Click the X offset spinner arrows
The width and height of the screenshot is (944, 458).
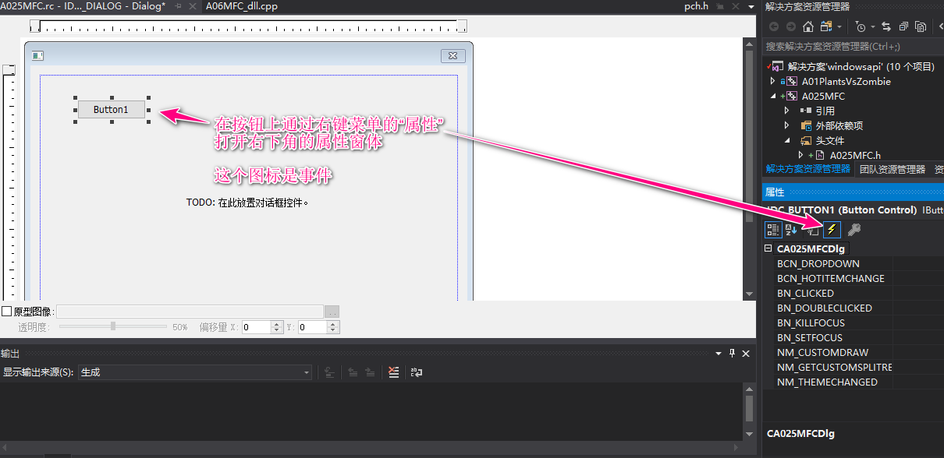pyautogui.click(x=276, y=327)
